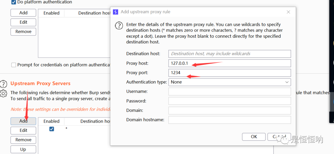
Task: Click Add under Upstream Proxy Servers
Action: click(23, 121)
